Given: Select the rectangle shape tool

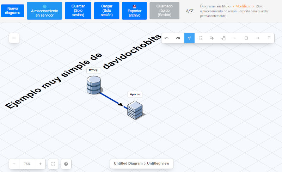Looking at the screenshot, I should [246, 38].
